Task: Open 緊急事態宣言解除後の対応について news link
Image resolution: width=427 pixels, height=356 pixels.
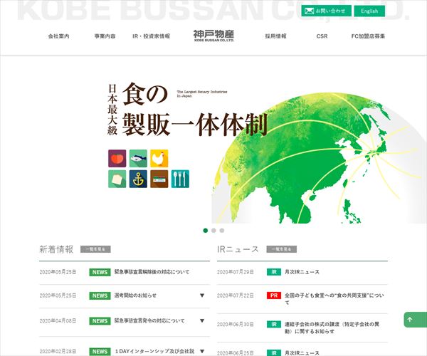Action: coord(152,272)
